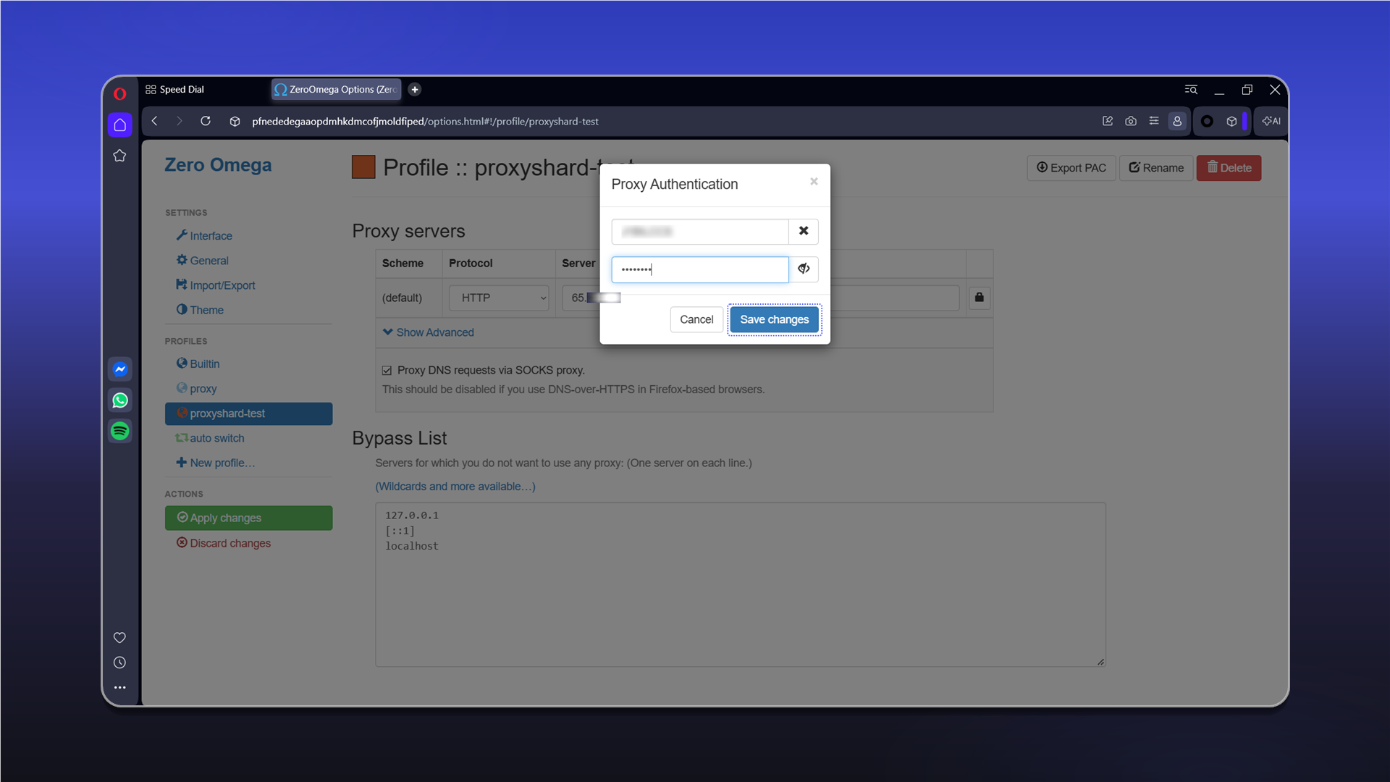
Task: Expand Show Advanced options
Action: coord(429,332)
